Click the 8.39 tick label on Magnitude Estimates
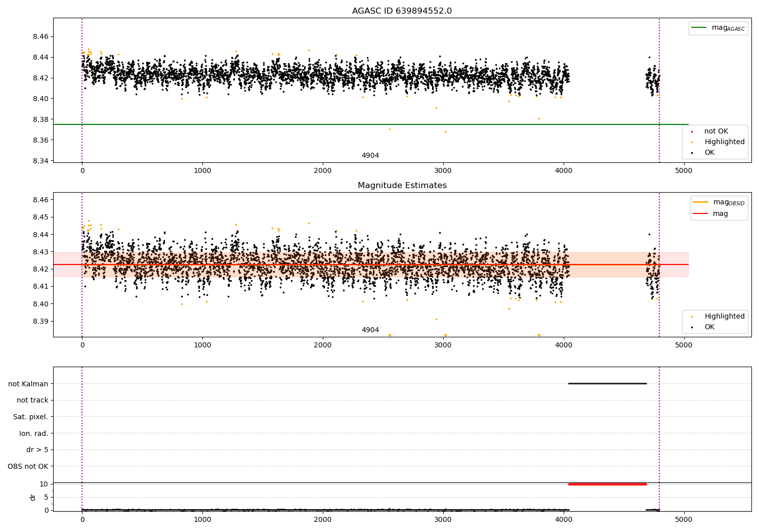 pos(40,322)
